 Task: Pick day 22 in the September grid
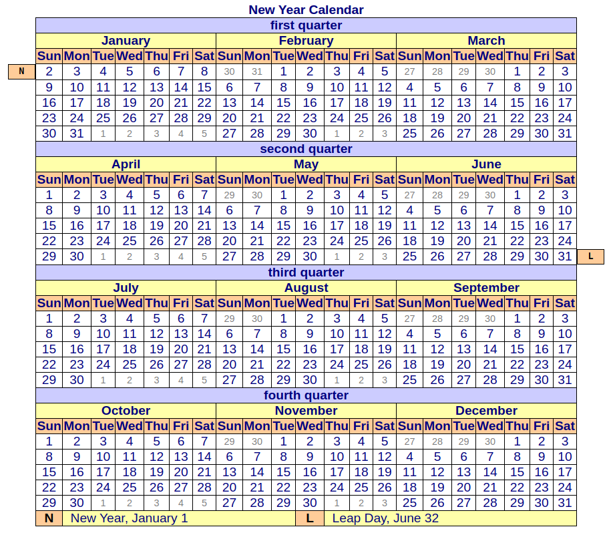click(518, 365)
